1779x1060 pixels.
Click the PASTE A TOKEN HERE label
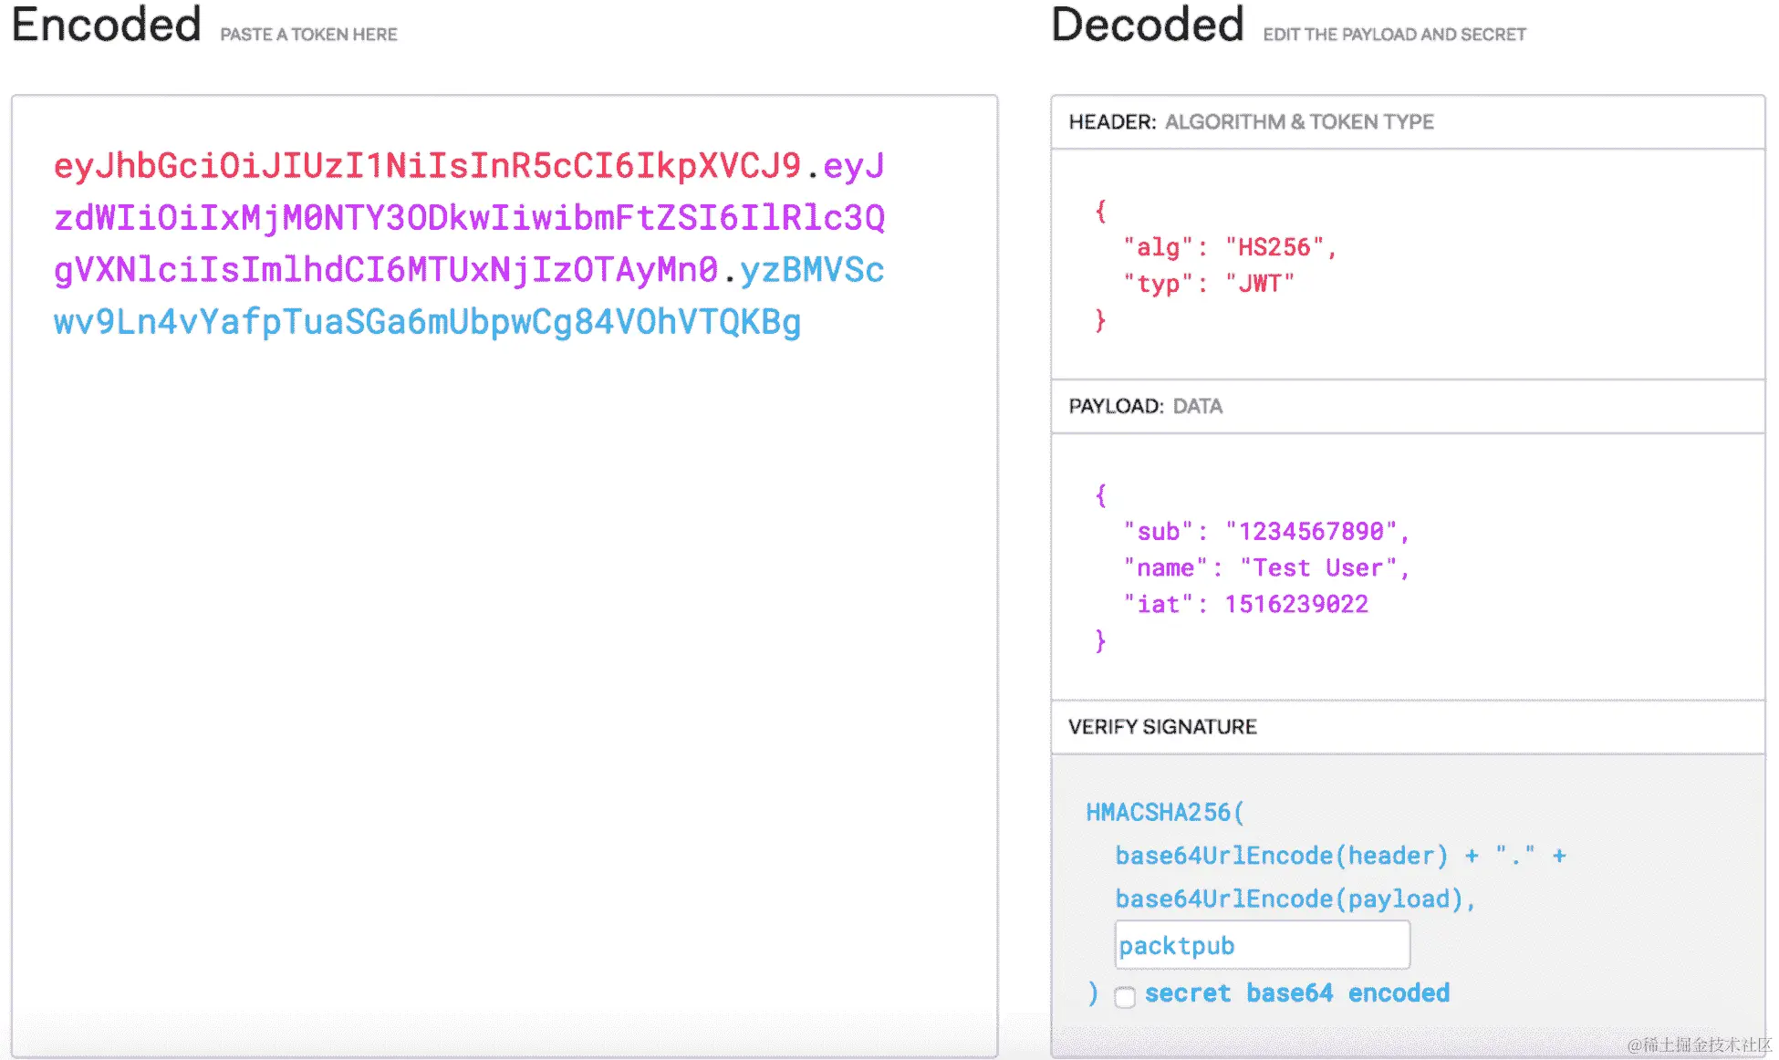pyautogui.click(x=308, y=35)
